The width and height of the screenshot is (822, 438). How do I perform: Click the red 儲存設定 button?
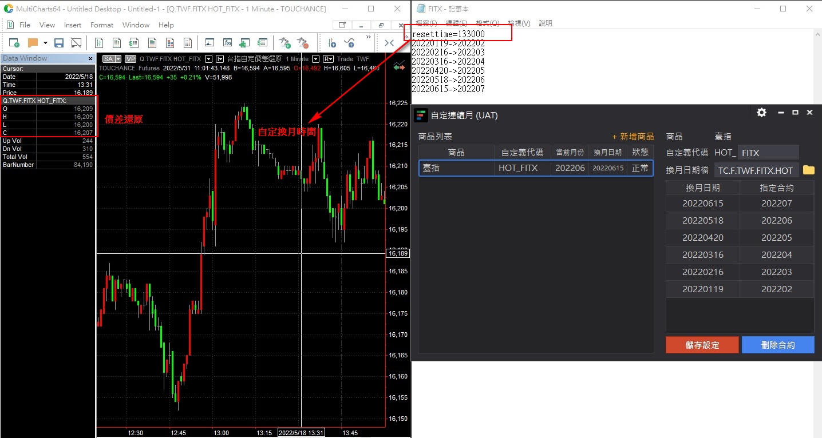702,345
